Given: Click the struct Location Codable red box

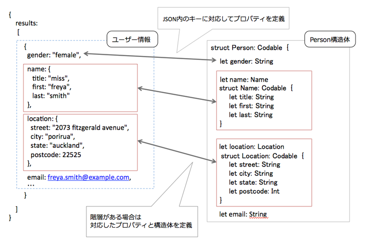Looking at the screenshot, I should tap(264, 172).
